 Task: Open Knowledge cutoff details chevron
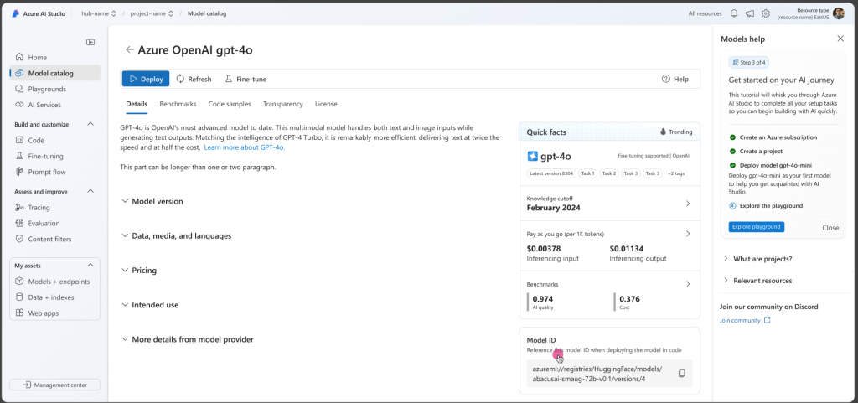pyautogui.click(x=688, y=204)
